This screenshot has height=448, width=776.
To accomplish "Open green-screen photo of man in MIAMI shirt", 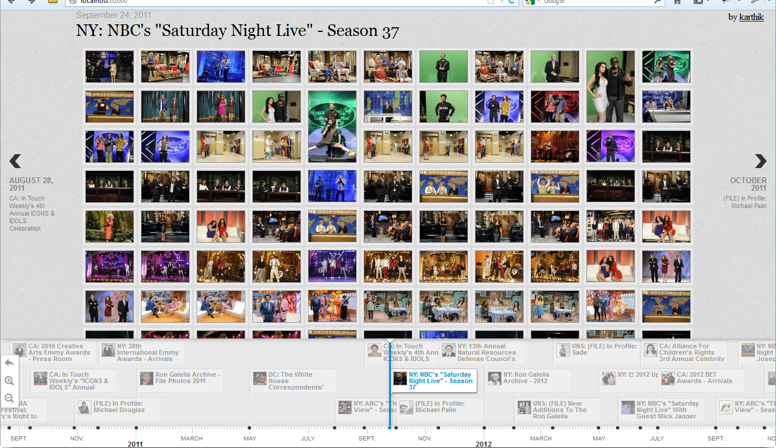I will (x=443, y=106).
